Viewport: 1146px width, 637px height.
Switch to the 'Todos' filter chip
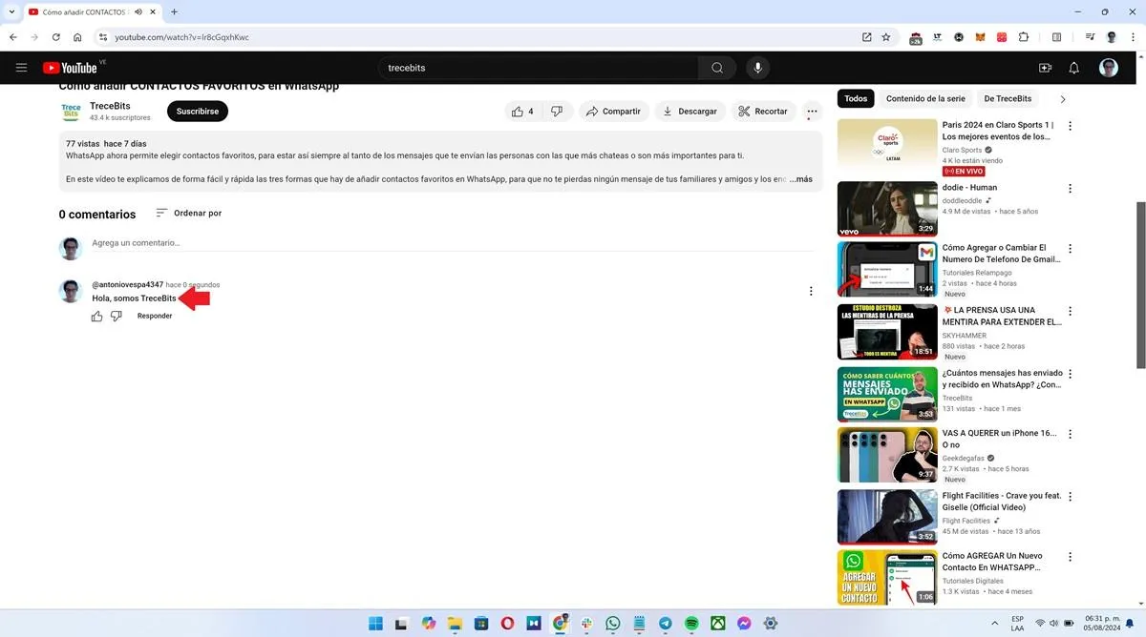pos(855,98)
